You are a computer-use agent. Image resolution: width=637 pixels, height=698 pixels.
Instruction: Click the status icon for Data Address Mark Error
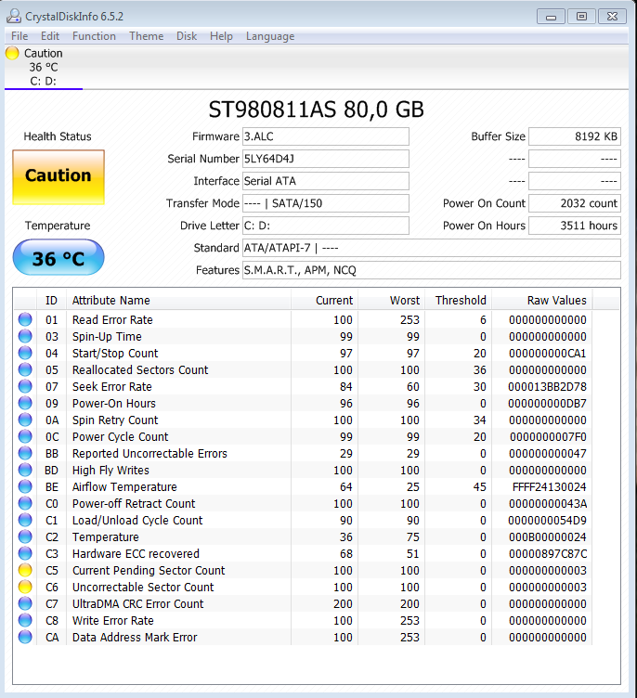point(25,637)
